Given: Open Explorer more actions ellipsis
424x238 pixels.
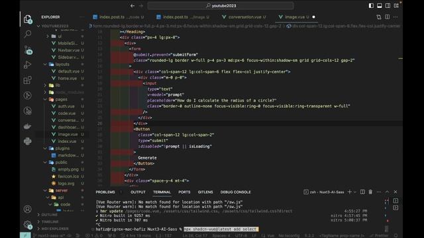Looking at the screenshot, I should tap(82, 17).
